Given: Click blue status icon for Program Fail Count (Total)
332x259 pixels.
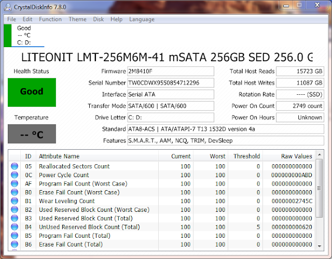Looking at the screenshot, I should (15, 236).
